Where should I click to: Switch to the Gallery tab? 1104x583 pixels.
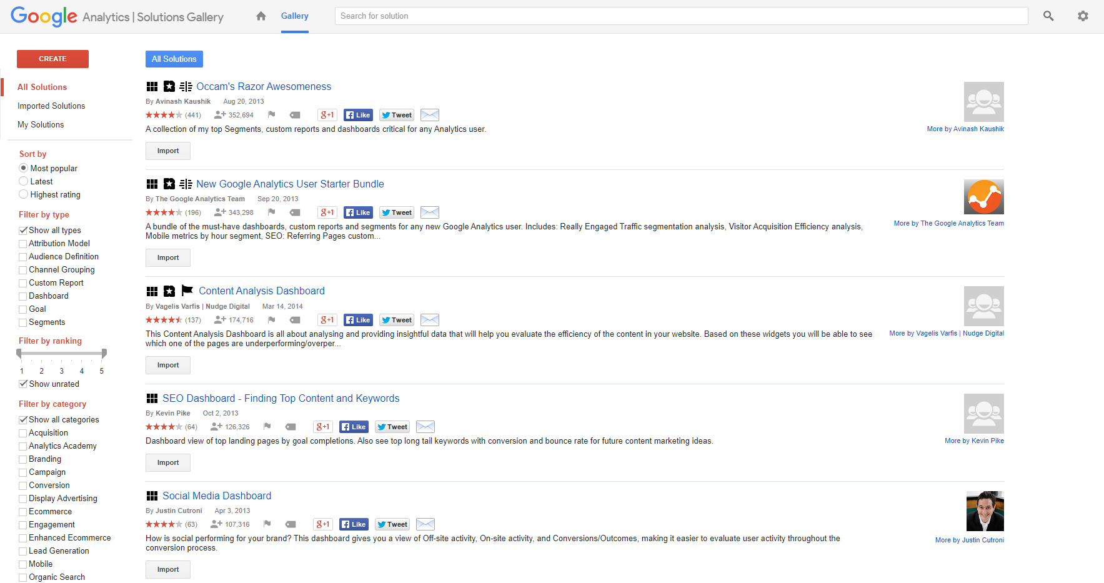(x=294, y=16)
